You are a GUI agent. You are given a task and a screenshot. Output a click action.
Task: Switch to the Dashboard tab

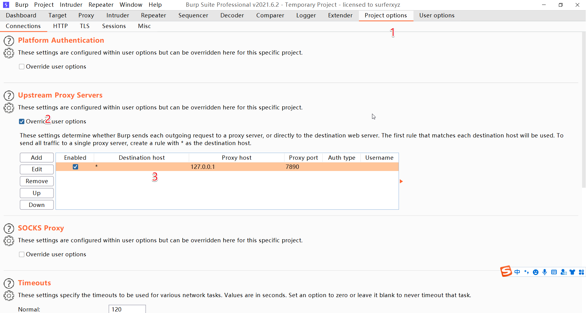(21, 16)
